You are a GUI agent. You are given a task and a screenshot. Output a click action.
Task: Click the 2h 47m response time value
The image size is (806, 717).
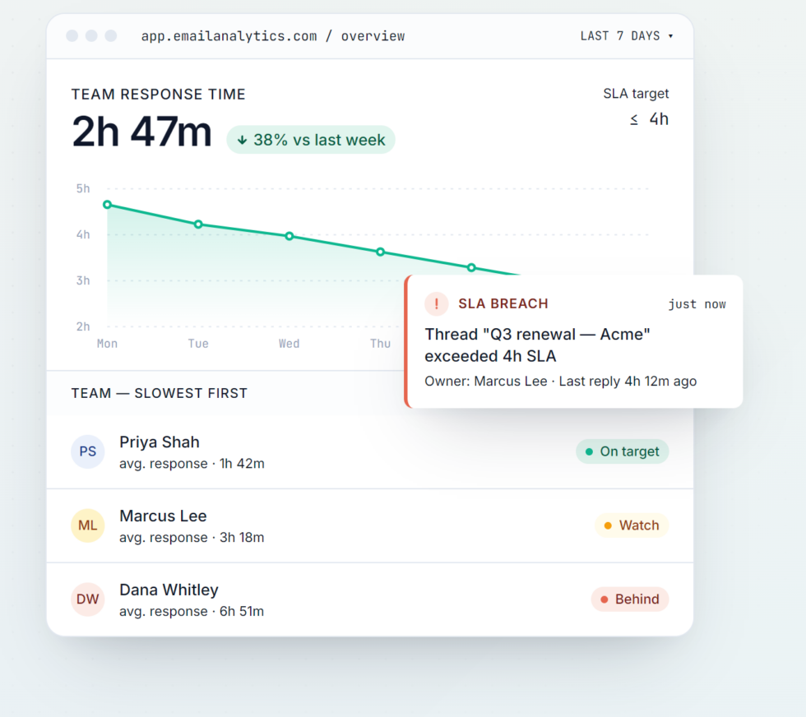[141, 132]
